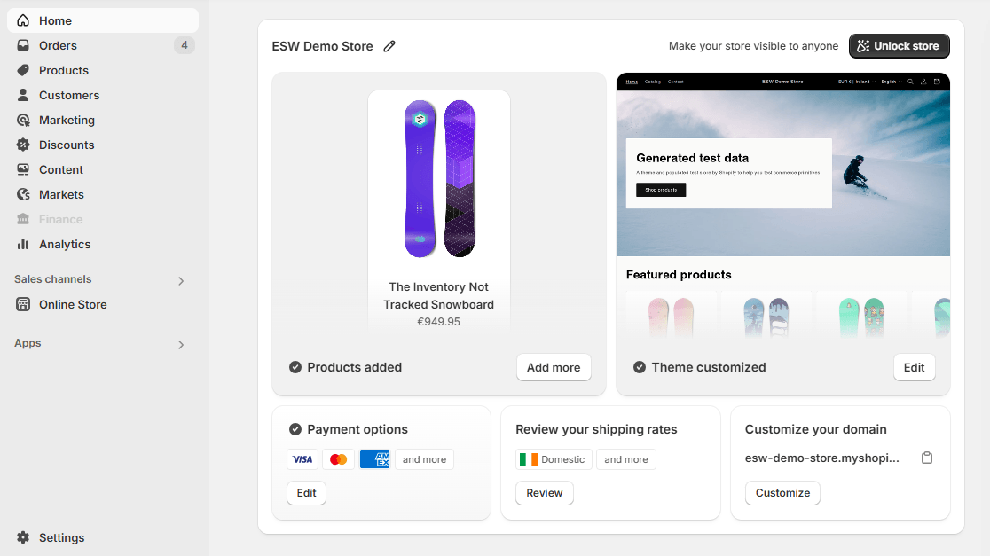
Task: Click the Theme customized checkmark
Action: coord(640,367)
